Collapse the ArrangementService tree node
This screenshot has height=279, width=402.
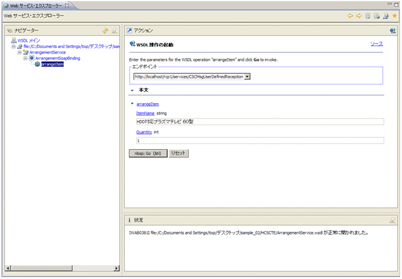20,52
